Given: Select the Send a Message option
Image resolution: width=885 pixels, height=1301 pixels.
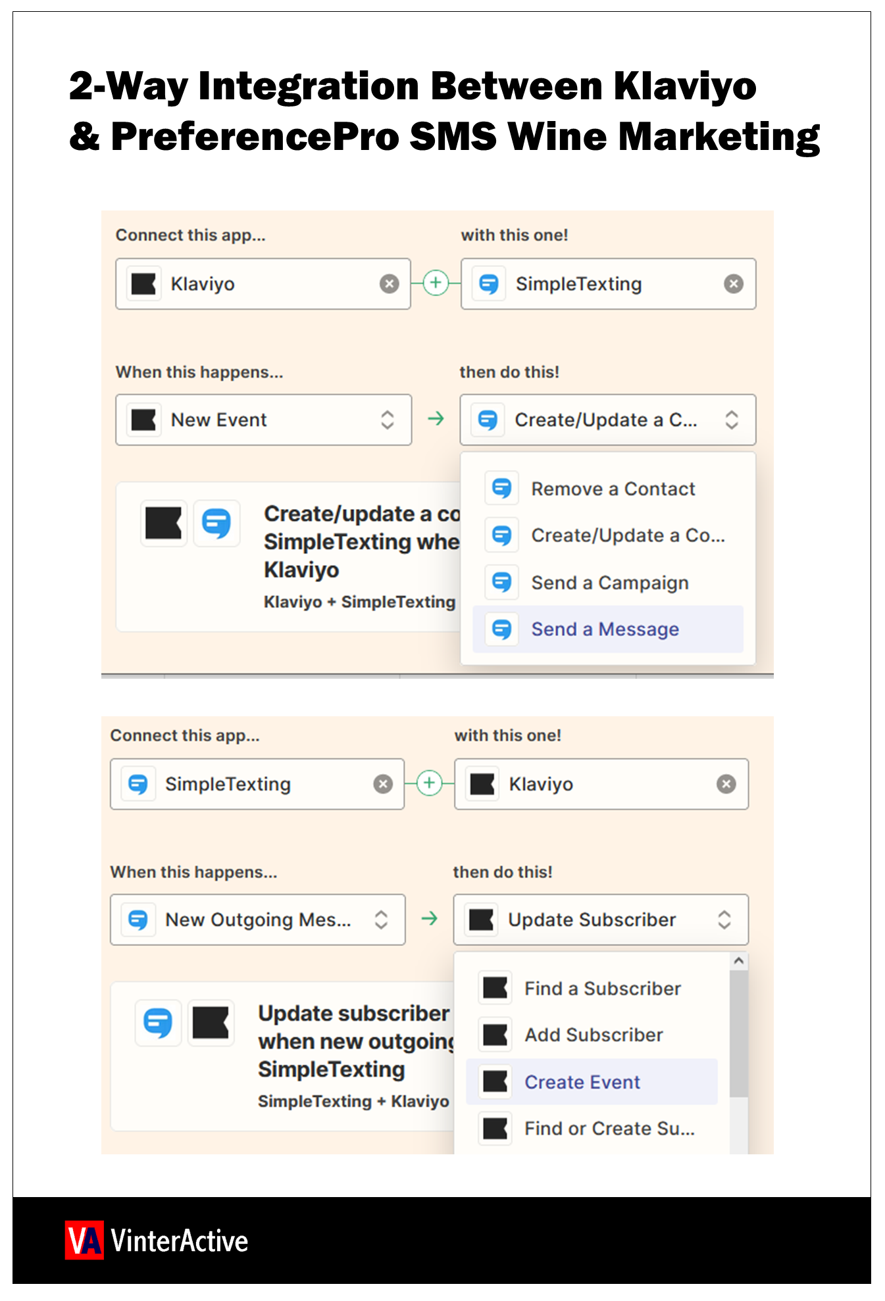Looking at the screenshot, I should point(605,629).
